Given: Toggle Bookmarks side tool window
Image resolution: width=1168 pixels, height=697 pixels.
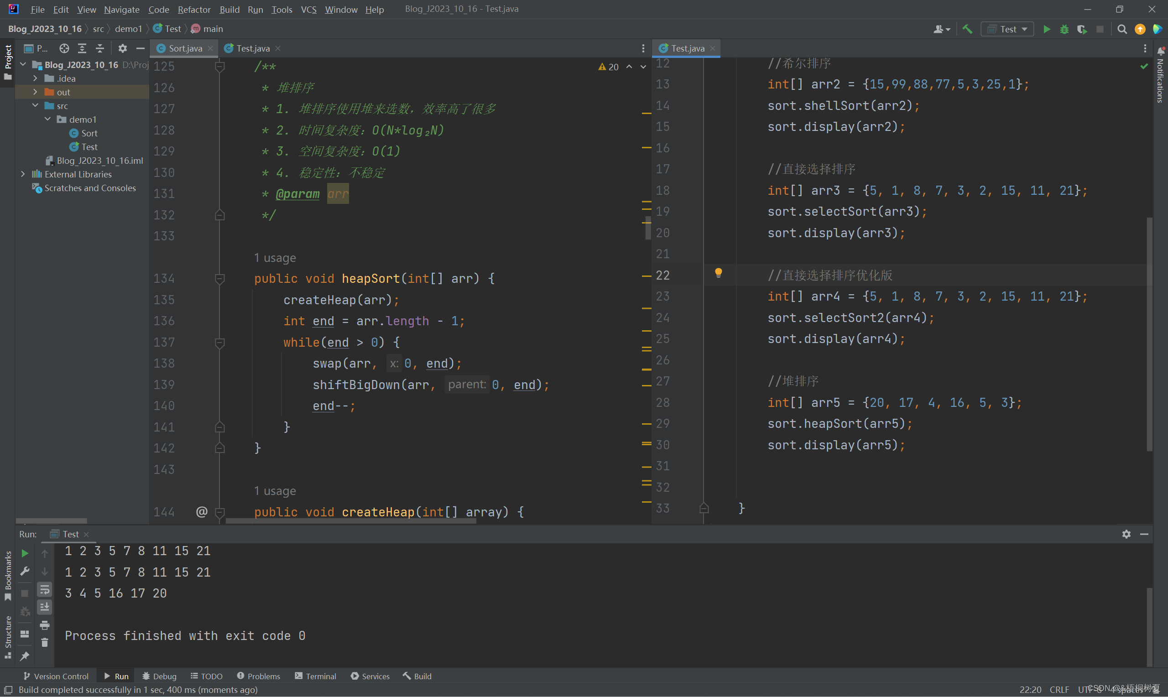Looking at the screenshot, I should point(7,575).
